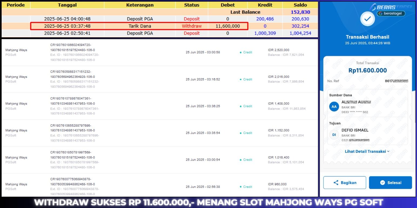This screenshot has width=417, height=208.
Task: Click the Bagikan share button
Action: [345, 183]
